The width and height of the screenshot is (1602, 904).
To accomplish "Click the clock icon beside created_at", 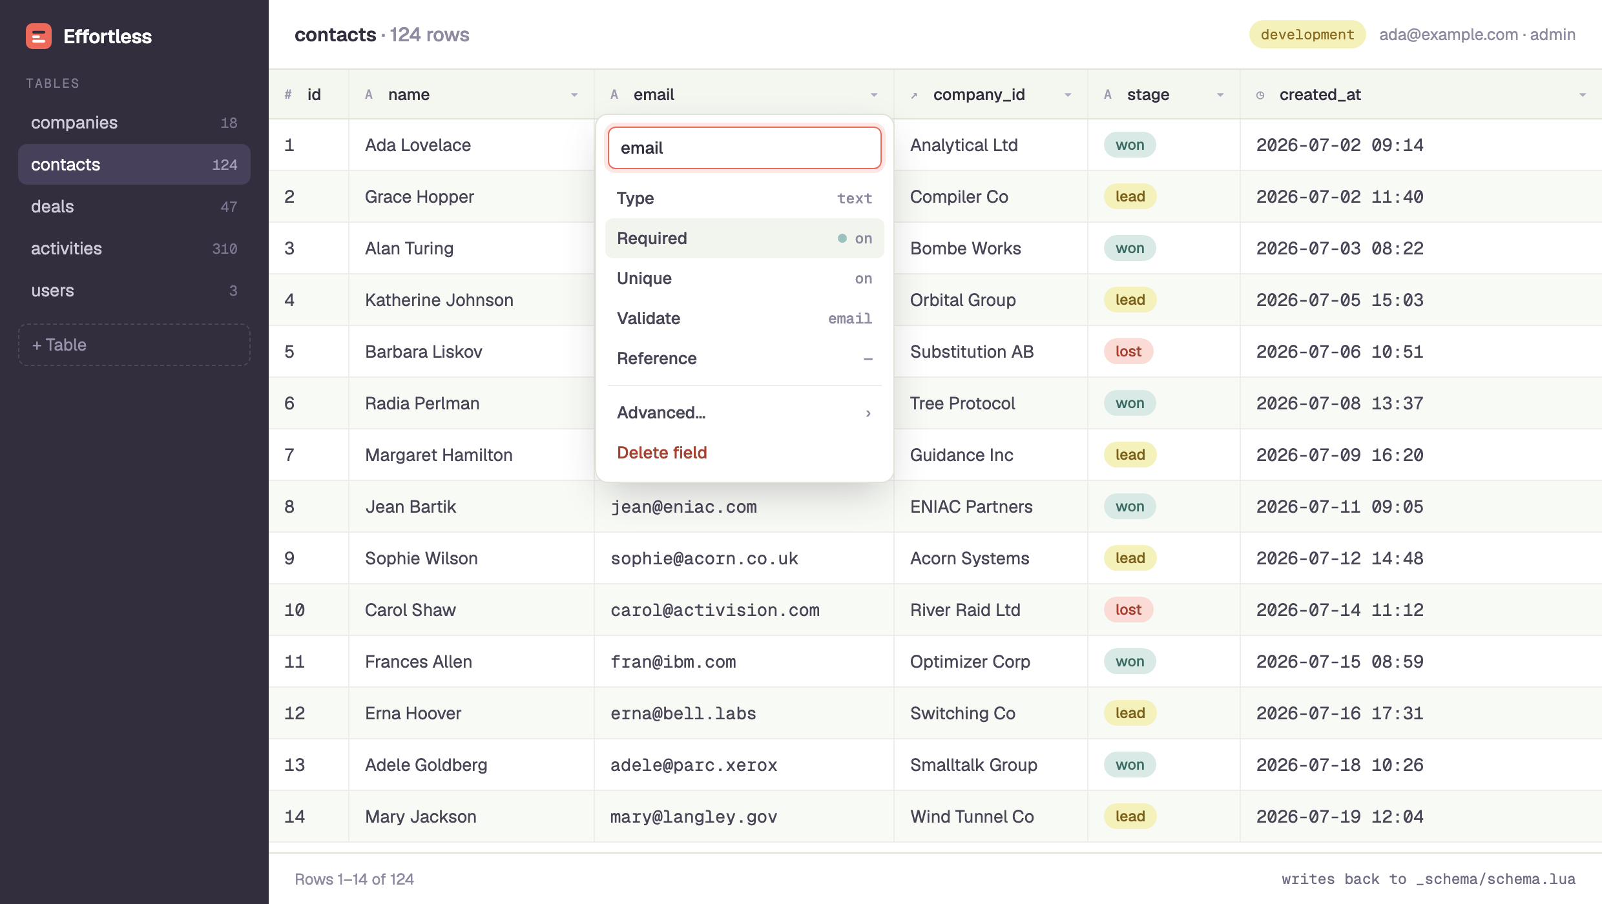I will pyautogui.click(x=1260, y=96).
